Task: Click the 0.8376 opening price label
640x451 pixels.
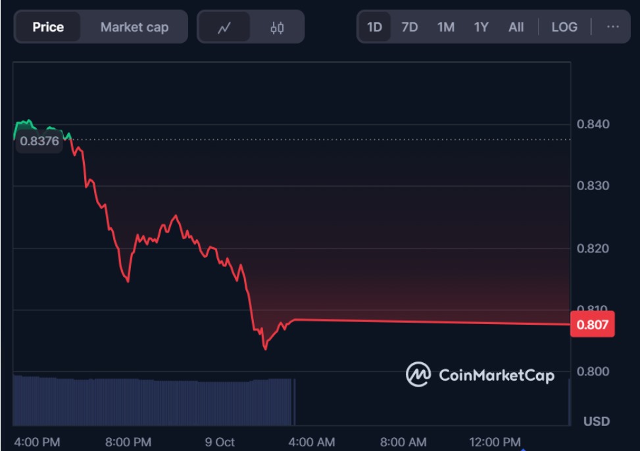Action: click(x=39, y=141)
